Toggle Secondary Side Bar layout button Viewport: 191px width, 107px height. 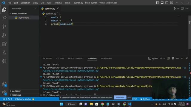[x=167, y=3]
